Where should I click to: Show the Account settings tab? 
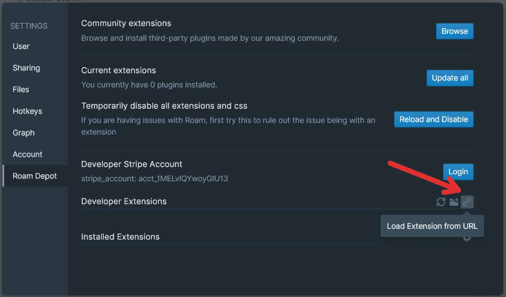pos(27,154)
